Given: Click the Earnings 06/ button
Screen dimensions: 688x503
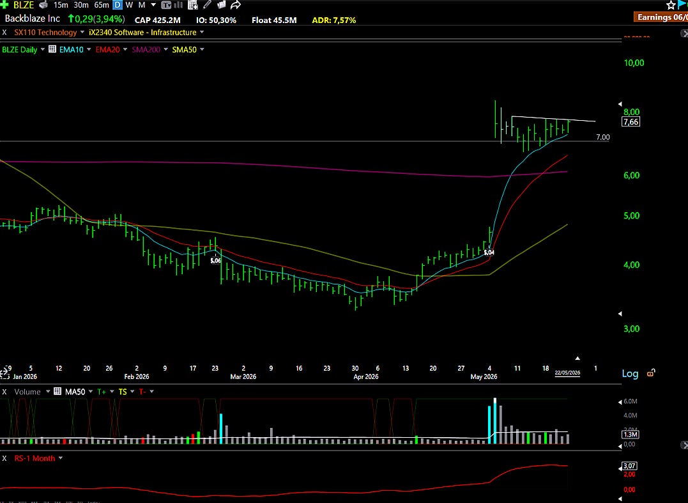Looking at the screenshot, I should point(661,17).
